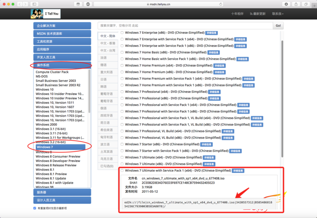Click the I Tell You site logo
Image resolution: width=317 pixels, height=218 pixels.
point(45,14)
